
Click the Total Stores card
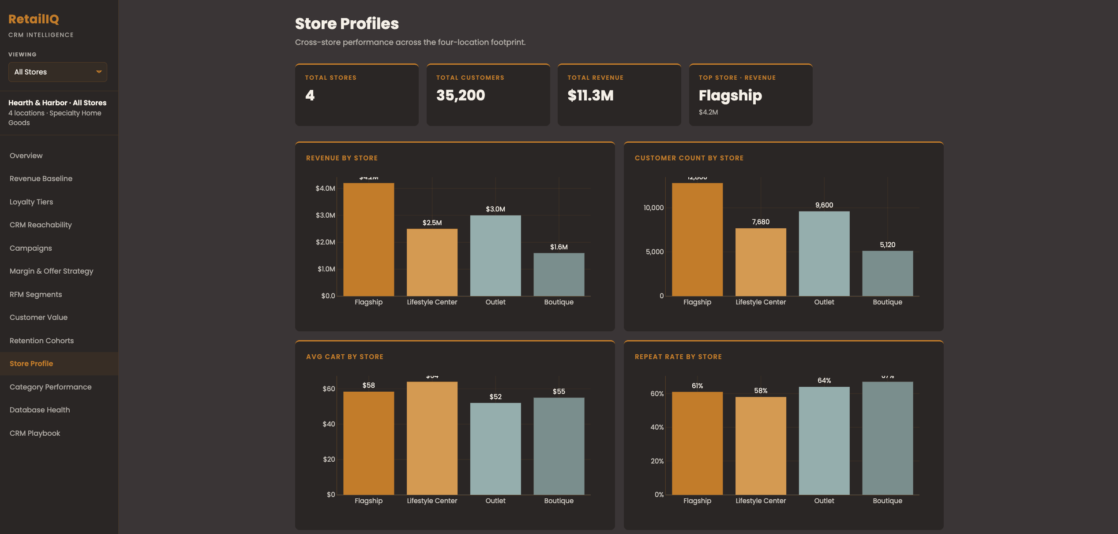click(357, 95)
